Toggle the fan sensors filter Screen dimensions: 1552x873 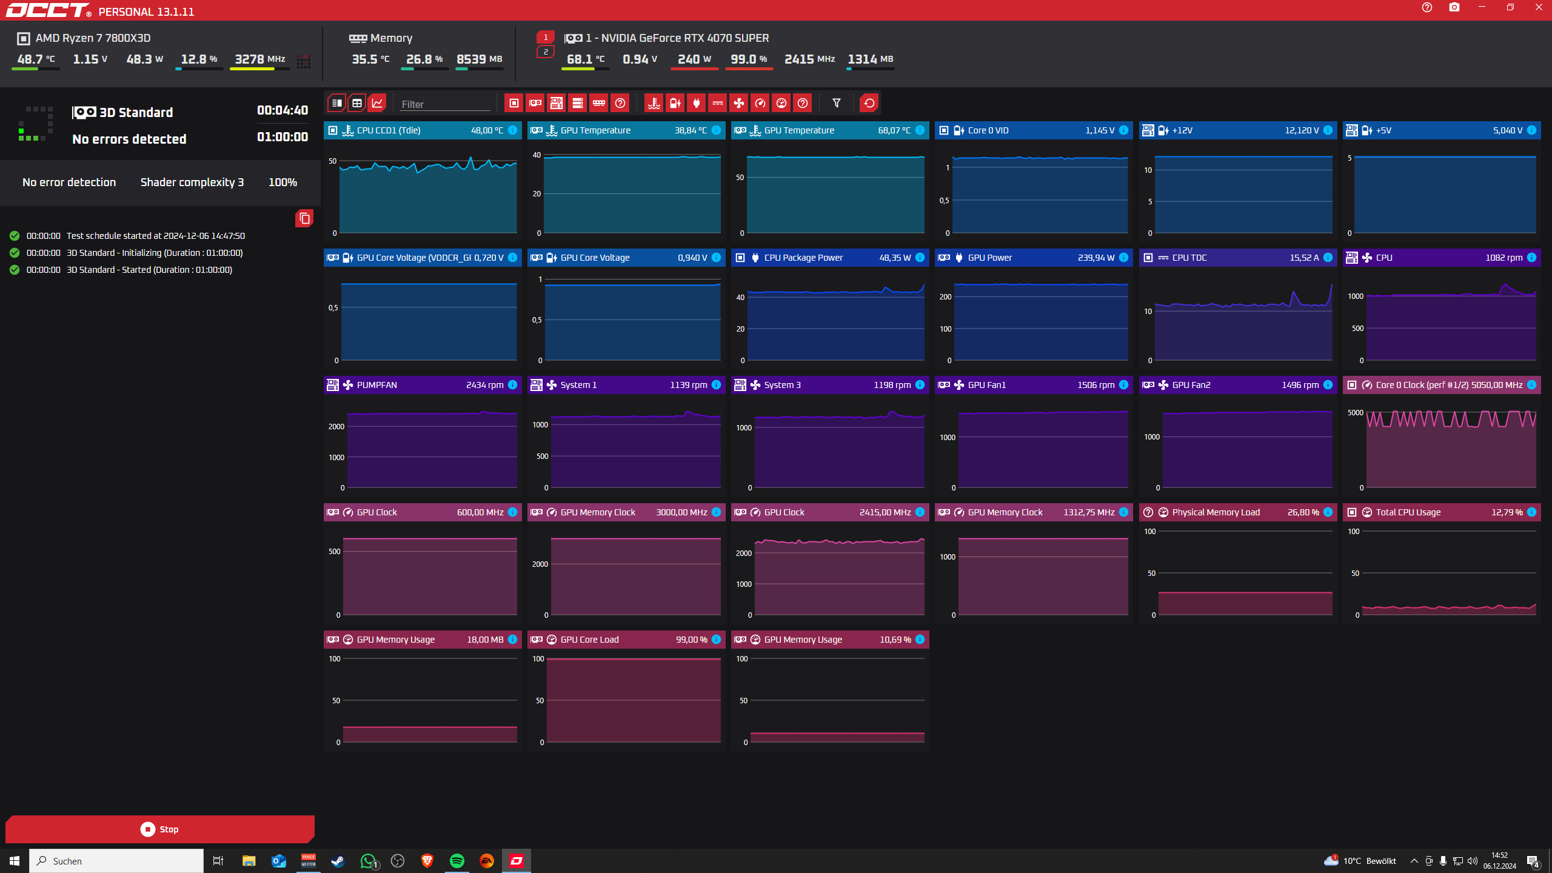(738, 103)
